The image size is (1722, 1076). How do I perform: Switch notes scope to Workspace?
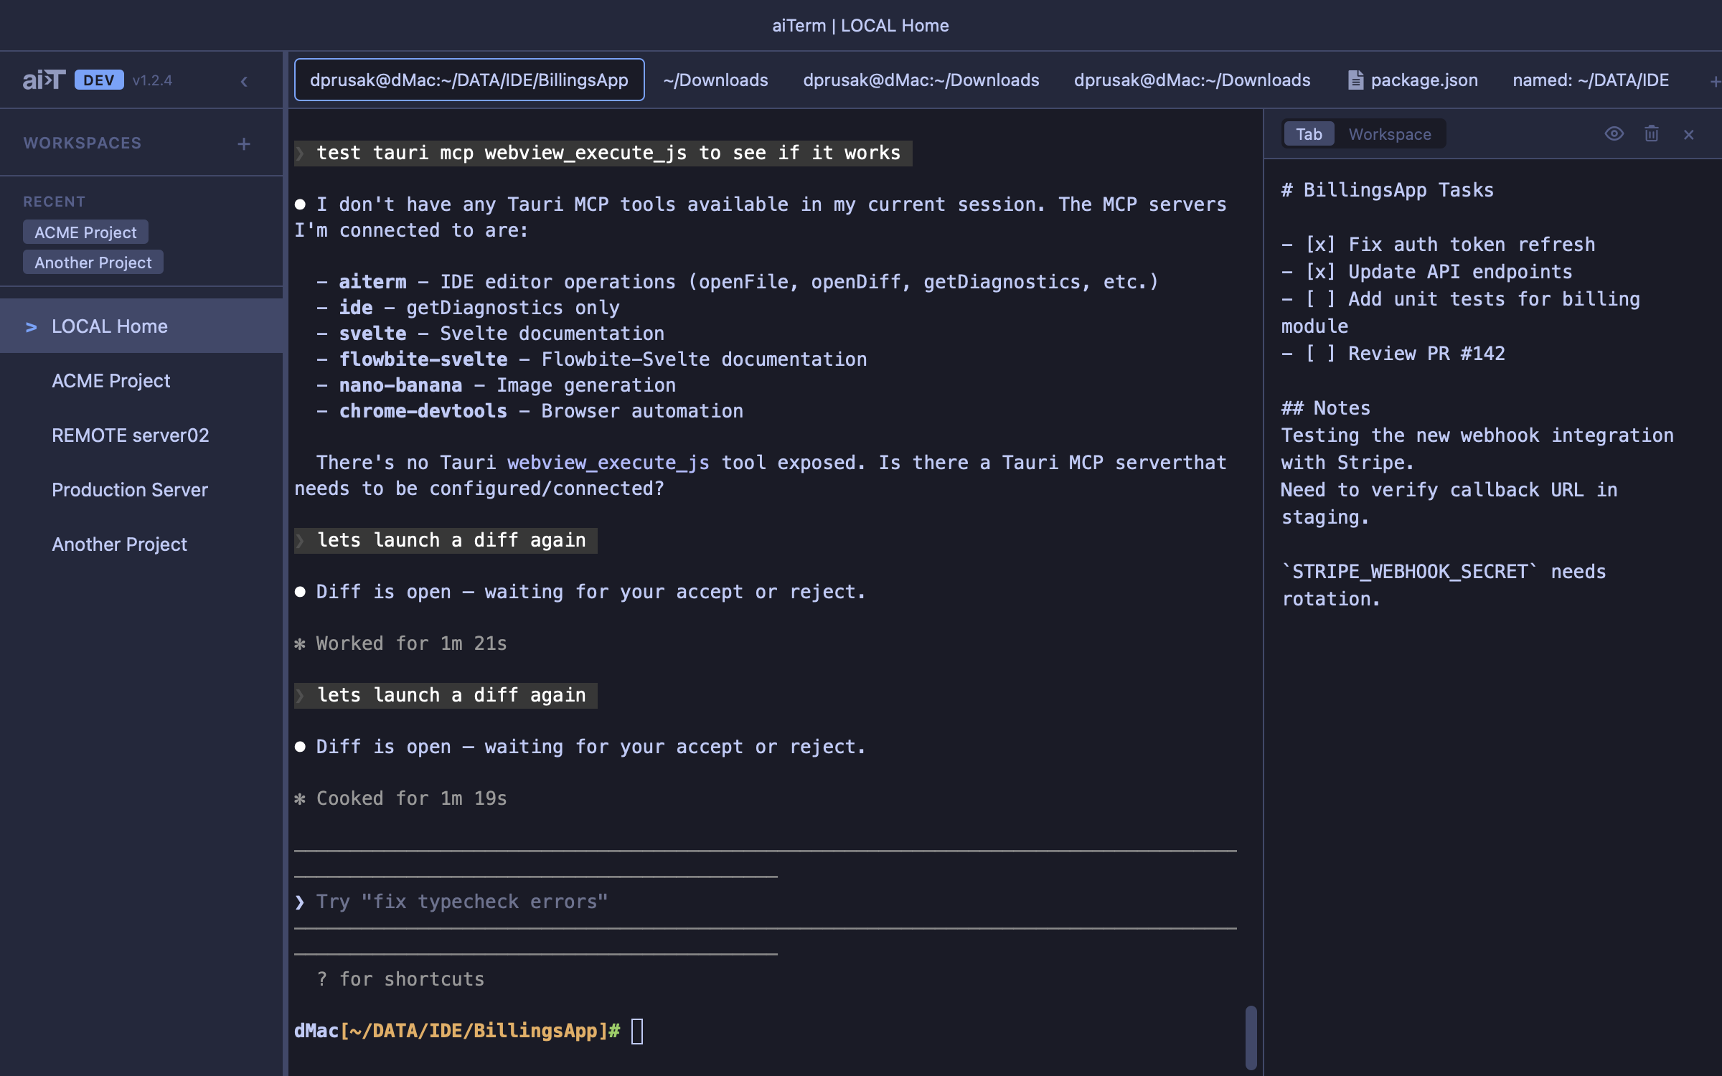click(1389, 134)
